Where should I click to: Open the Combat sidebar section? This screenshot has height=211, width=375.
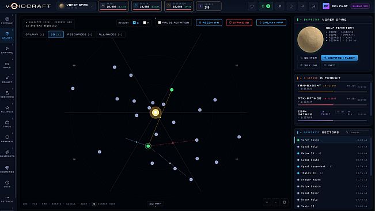click(x=7, y=80)
